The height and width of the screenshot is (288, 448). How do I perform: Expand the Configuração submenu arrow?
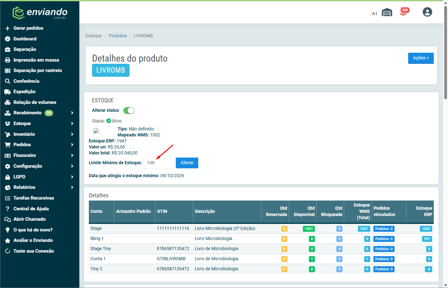(x=72, y=166)
